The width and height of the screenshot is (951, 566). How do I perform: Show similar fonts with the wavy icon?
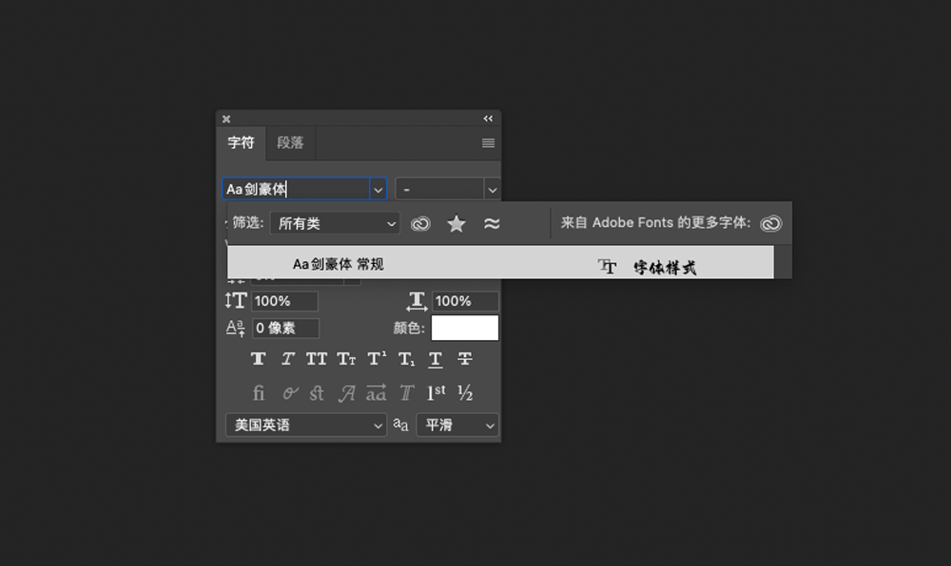tap(492, 223)
